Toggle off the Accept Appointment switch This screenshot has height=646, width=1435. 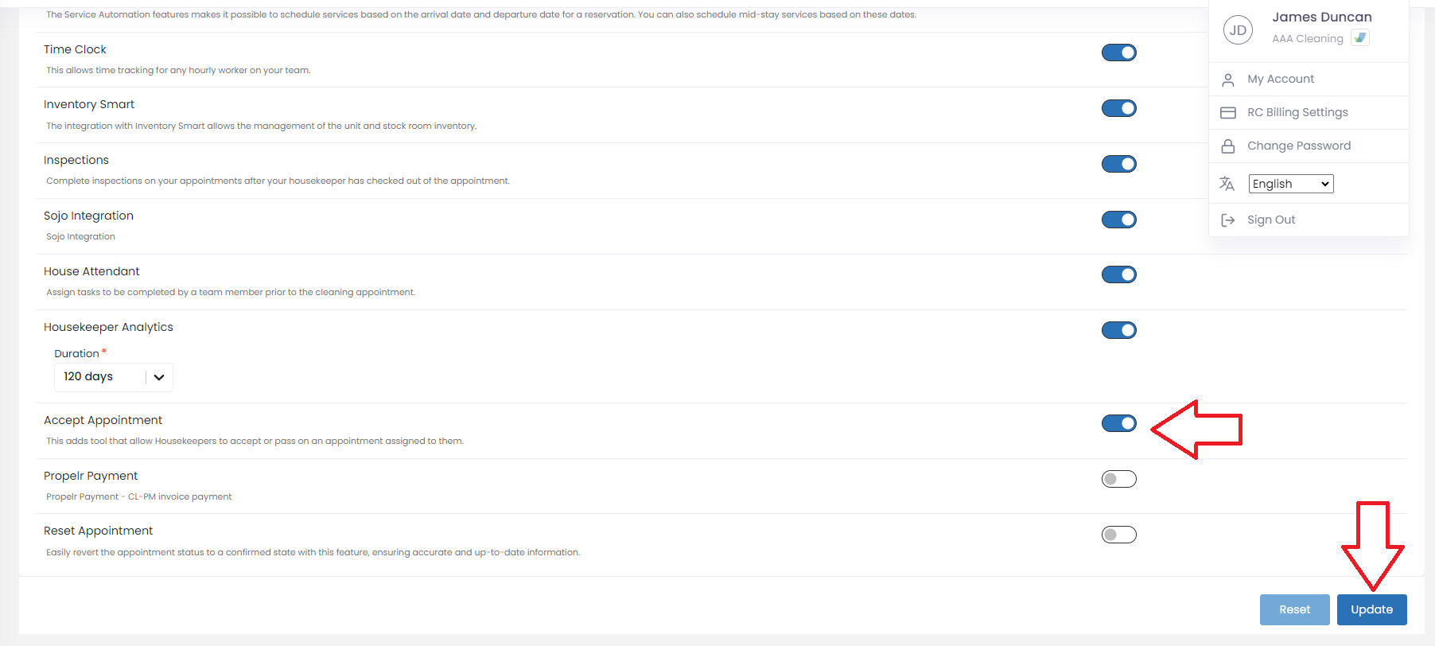[1118, 423]
